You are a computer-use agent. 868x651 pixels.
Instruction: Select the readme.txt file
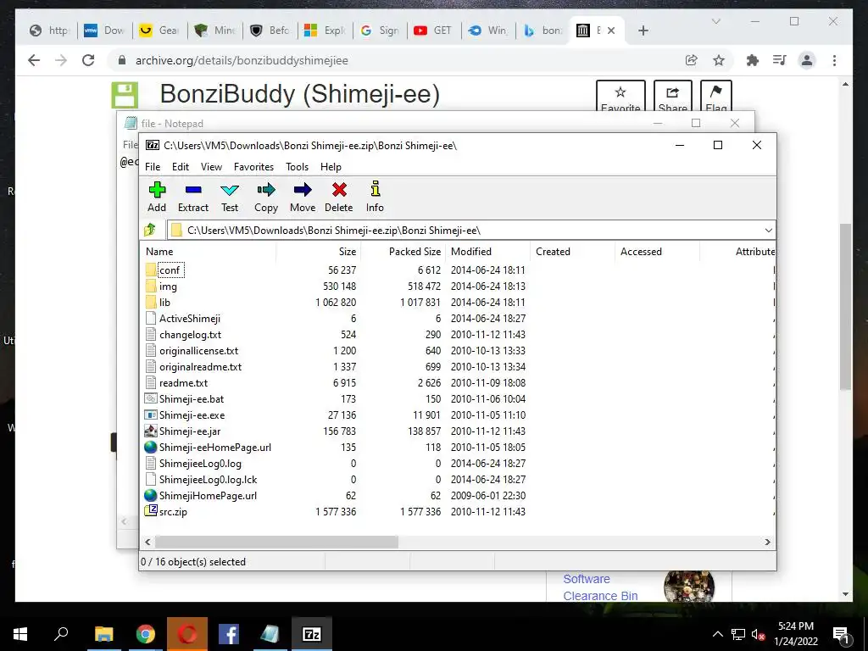[176, 382]
